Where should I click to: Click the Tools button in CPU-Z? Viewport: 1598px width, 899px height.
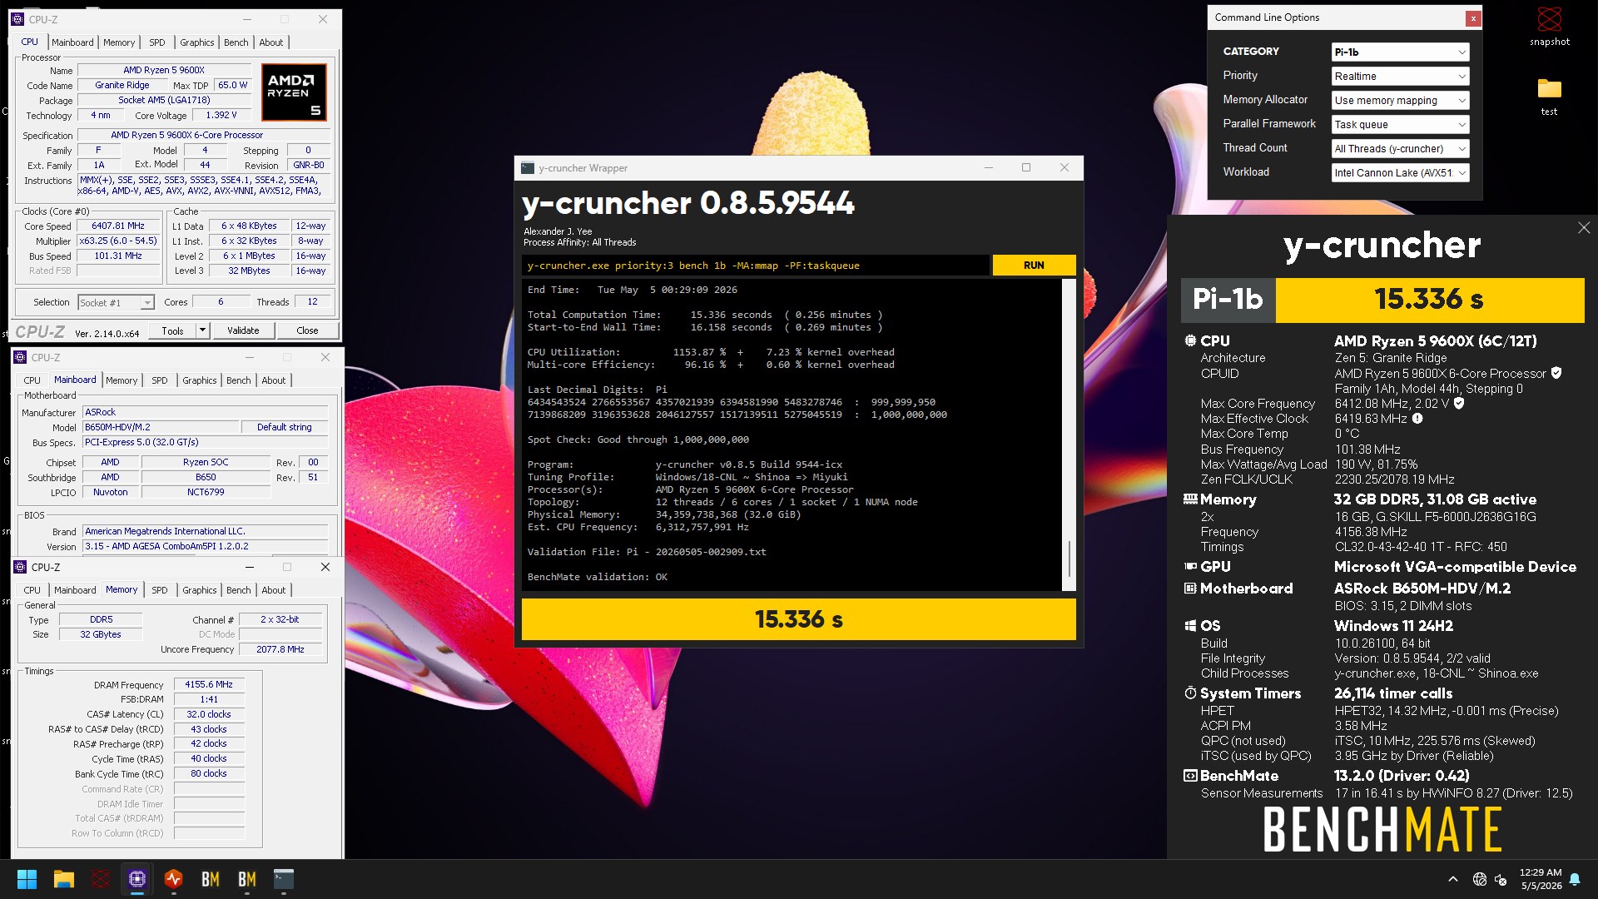(173, 330)
